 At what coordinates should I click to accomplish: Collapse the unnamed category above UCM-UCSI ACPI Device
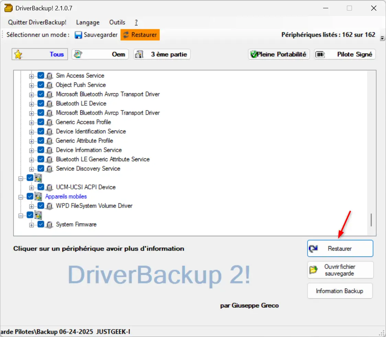pyautogui.click(x=21, y=178)
